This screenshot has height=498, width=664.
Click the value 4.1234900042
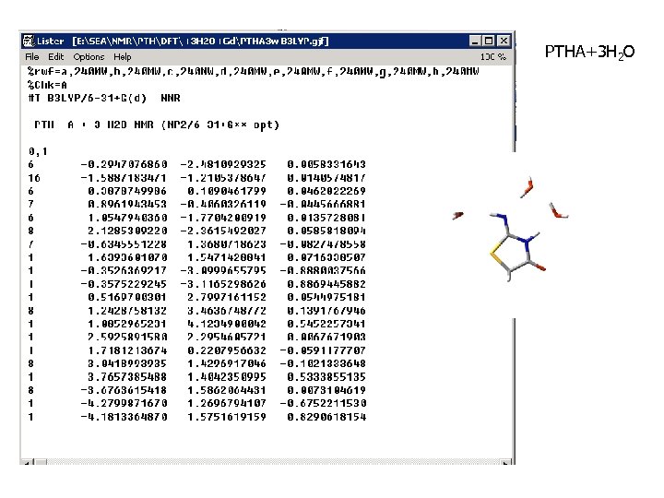click(227, 324)
